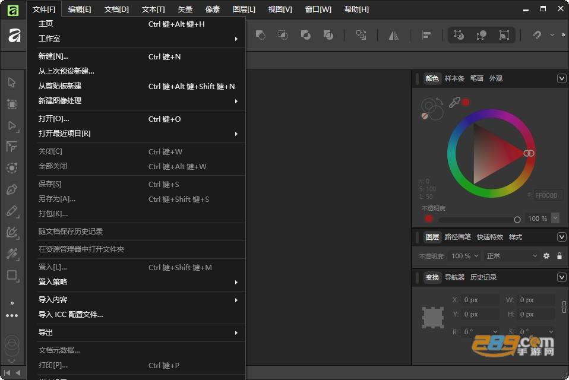Toggle the middle transform mode icon
Image resolution: width=569 pixels, height=380 pixels.
(482, 35)
